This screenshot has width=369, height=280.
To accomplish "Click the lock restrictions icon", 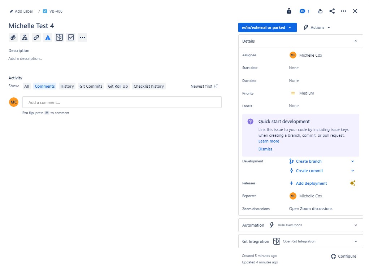I will pyautogui.click(x=289, y=11).
